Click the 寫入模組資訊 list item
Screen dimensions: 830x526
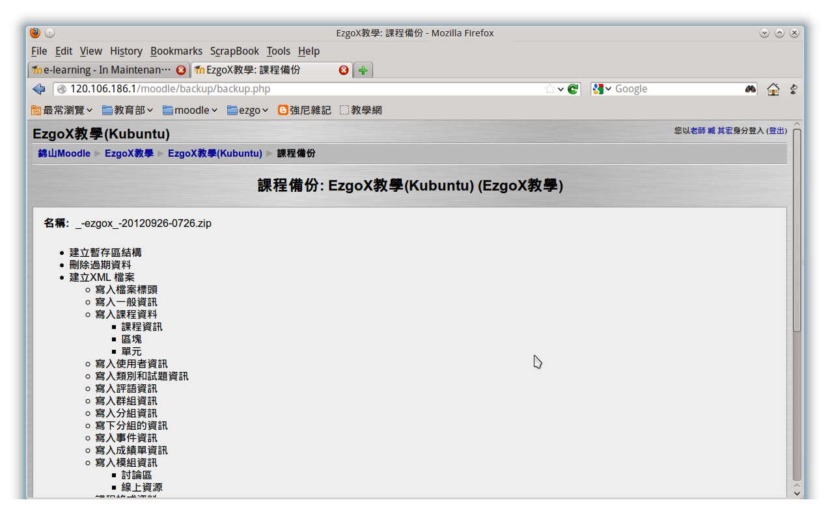[x=126, y=462]
